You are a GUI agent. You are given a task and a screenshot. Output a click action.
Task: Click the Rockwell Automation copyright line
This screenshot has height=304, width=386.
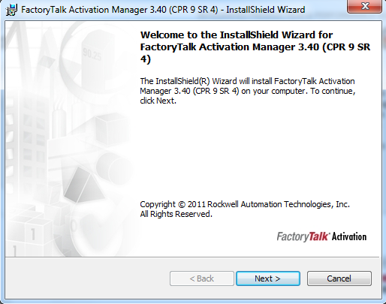245,204
